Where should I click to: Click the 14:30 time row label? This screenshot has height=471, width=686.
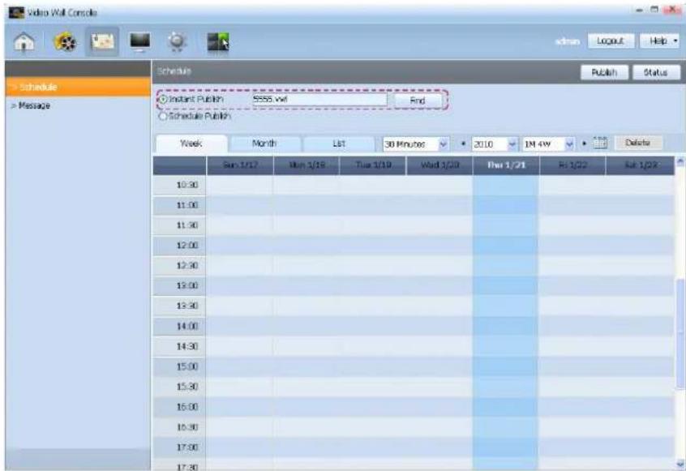pos(179,346)
